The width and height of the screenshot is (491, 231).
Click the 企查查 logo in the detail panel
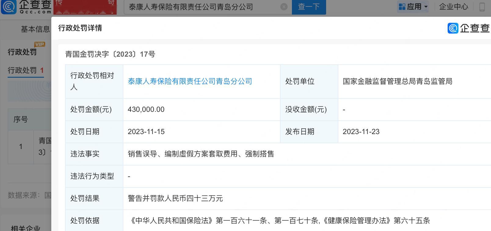(x=469, y=28)
